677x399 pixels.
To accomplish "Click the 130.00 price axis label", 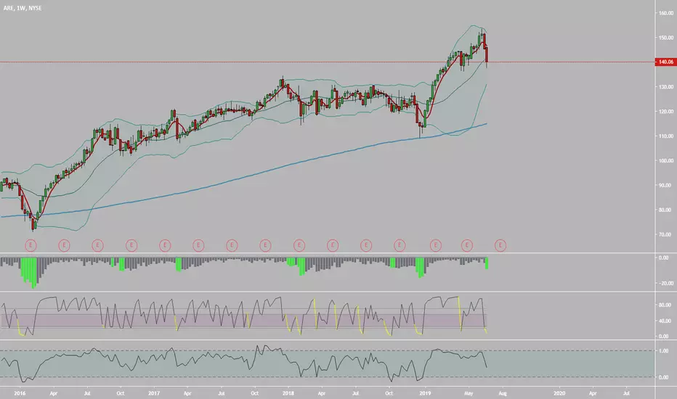I will [666, 87].
